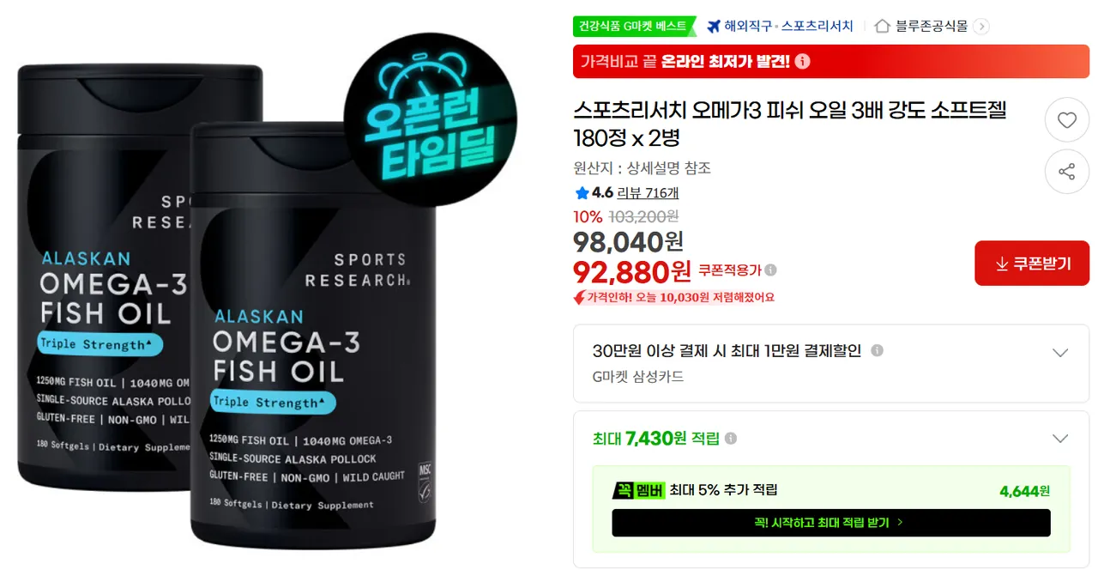Expand the 결제할인 card chevron
Screen dimensions: 1098x576
pyautogui.click(x=1060, y=353)
